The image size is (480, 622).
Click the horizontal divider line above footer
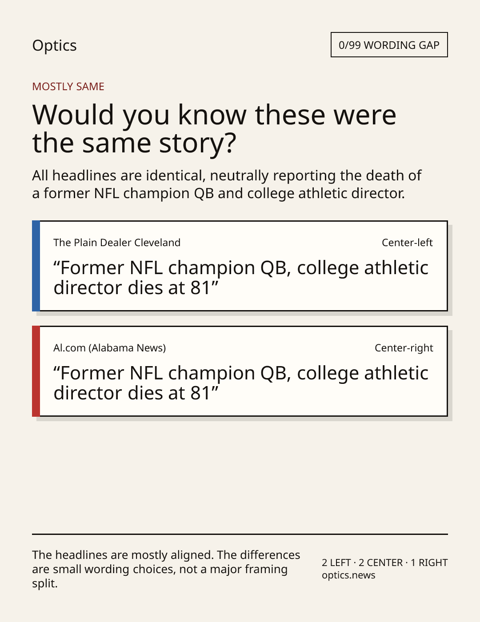click(x=240, y=534)
